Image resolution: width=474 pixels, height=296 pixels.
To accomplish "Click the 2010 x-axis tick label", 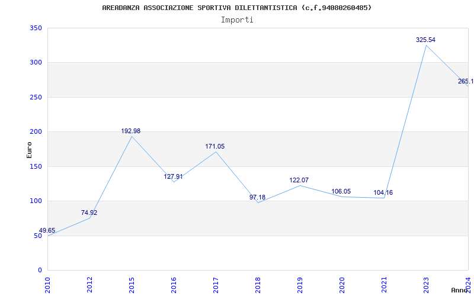I will click(x=47, y=285).
